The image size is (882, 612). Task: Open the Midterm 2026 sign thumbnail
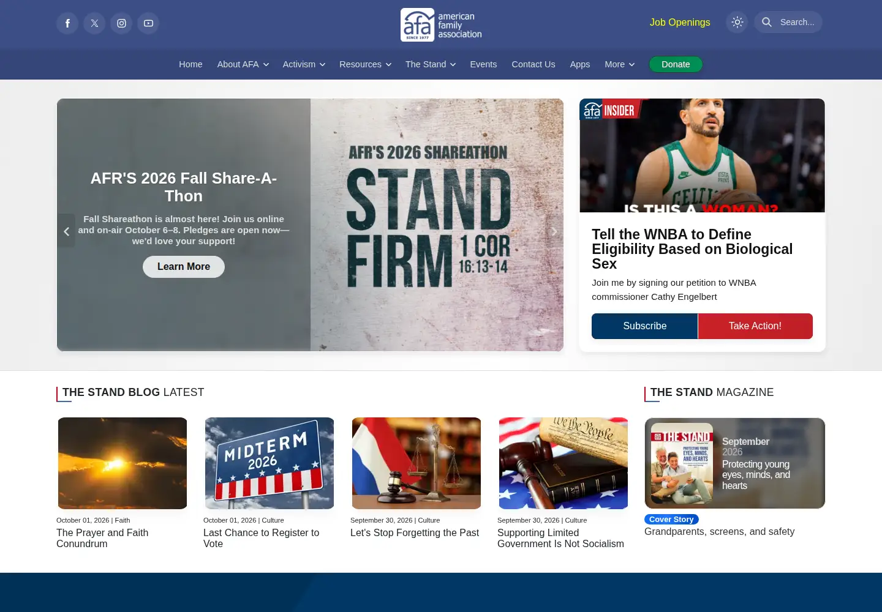click(269, 463)
